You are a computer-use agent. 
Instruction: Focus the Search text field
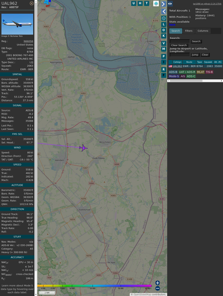pos(180,41)
